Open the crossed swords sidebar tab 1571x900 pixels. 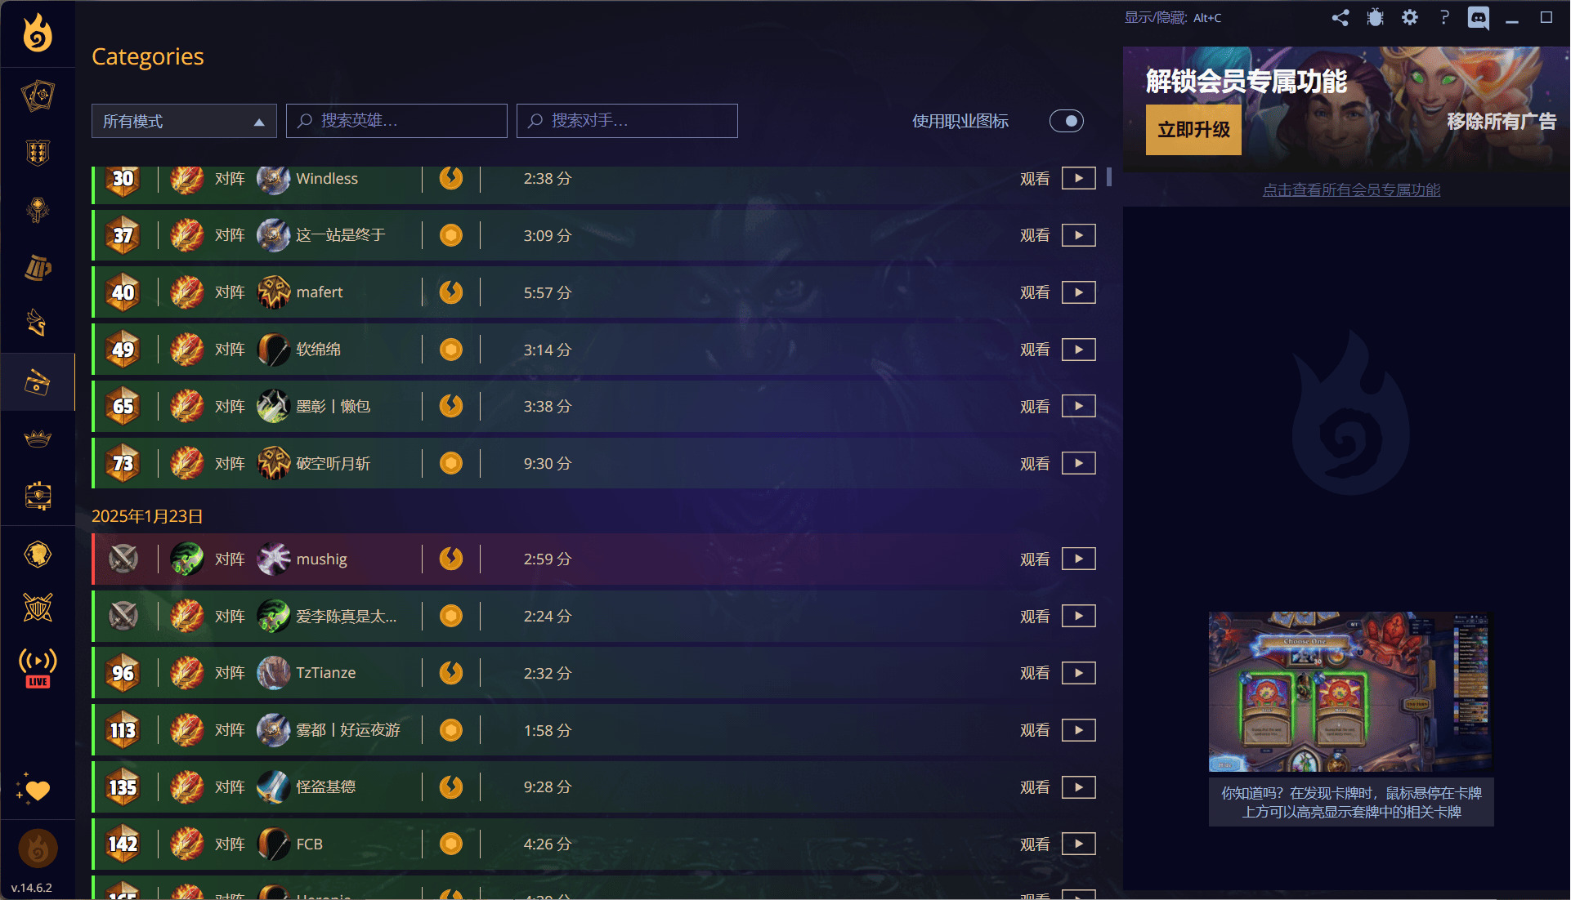pyautogui.click(x=38, y=608)
